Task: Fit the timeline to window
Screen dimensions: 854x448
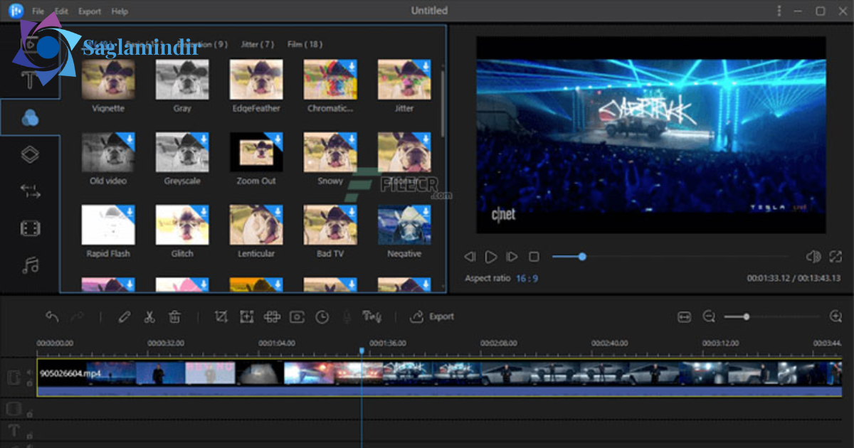Action: [x=685, y=316]
